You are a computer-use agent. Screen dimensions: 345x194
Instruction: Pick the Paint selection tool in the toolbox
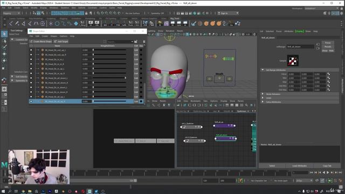pos(4,47)
